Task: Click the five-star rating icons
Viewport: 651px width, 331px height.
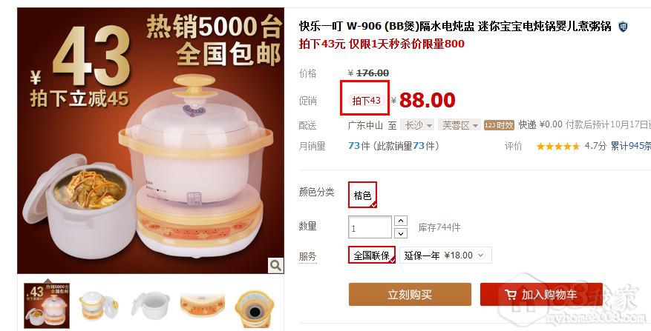Action: [557, 146]
